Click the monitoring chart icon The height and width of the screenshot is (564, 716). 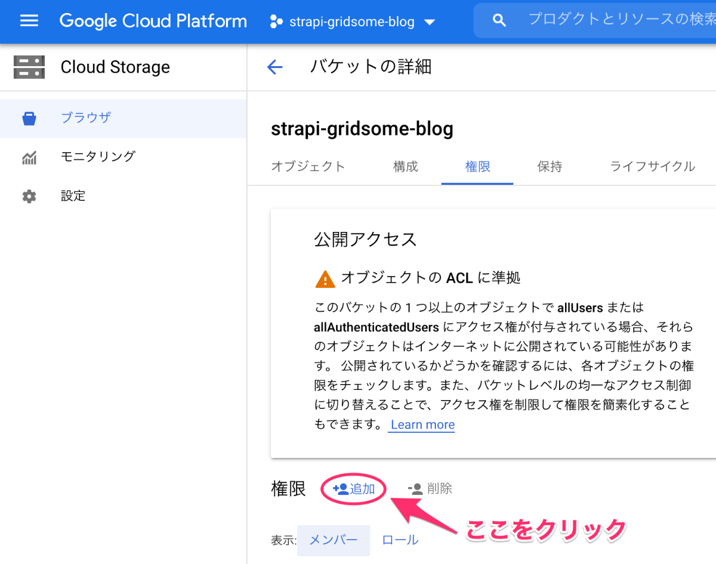pos(29,157)
